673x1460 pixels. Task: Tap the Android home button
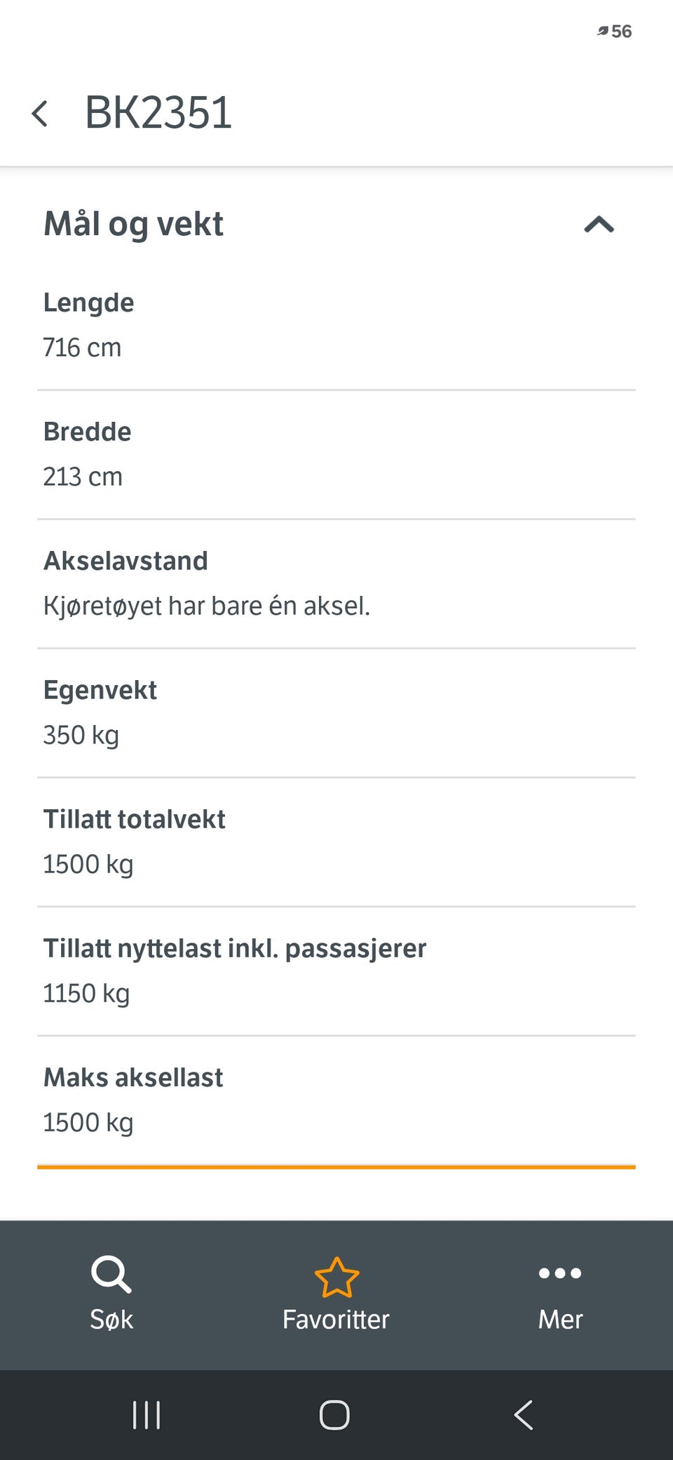coord(334,1414)
